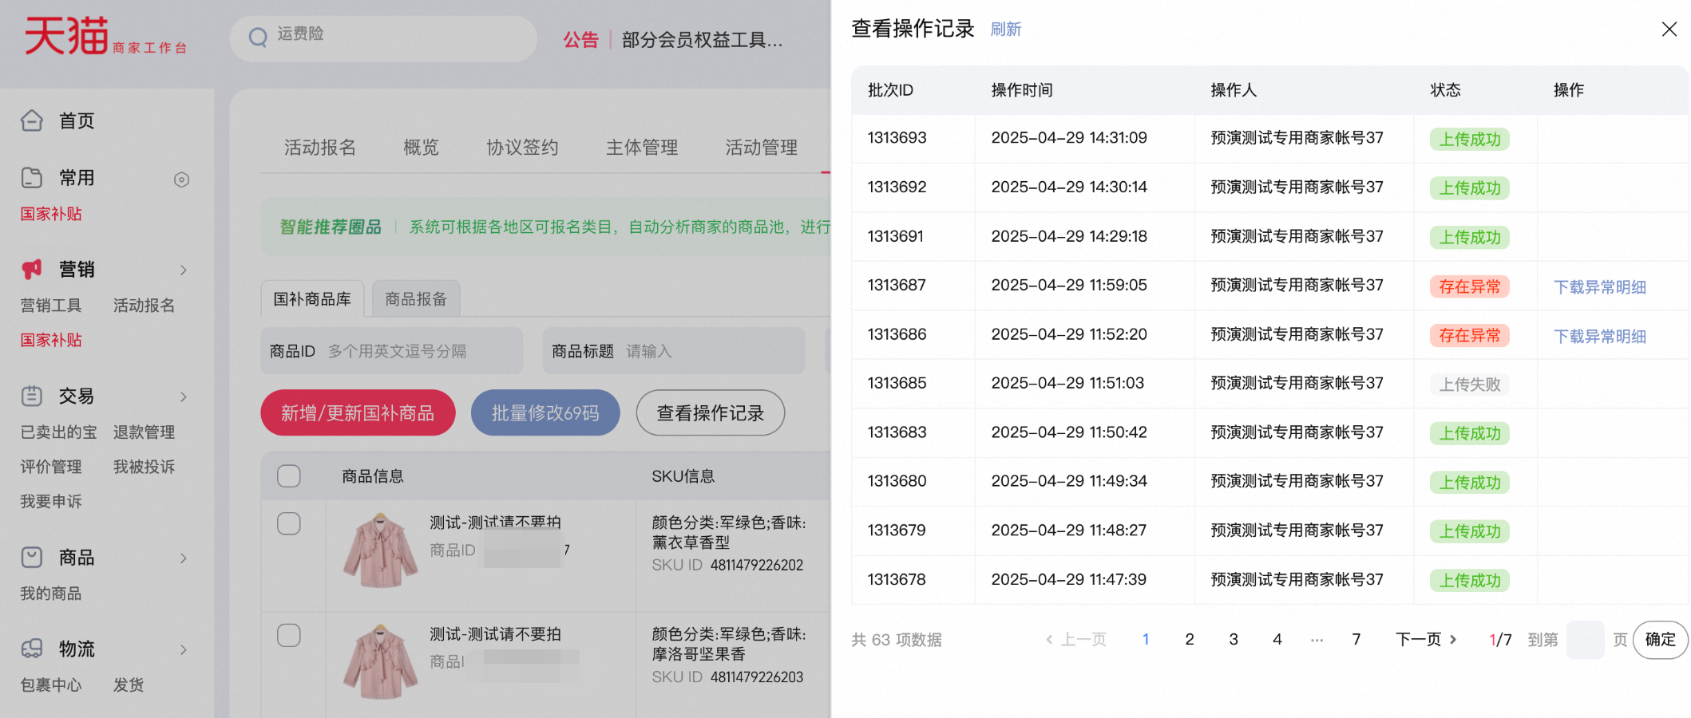
Task: Select current page 1 in pagination
Action: (x=1146, y=640)
